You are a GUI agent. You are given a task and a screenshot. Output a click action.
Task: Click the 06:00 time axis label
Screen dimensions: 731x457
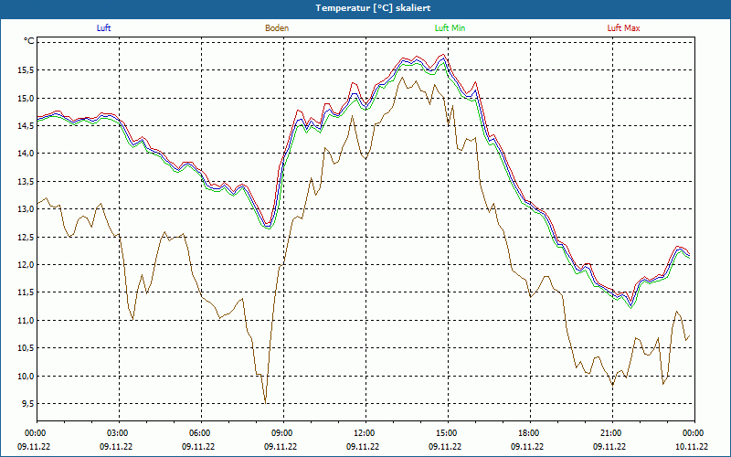point(201,433)
